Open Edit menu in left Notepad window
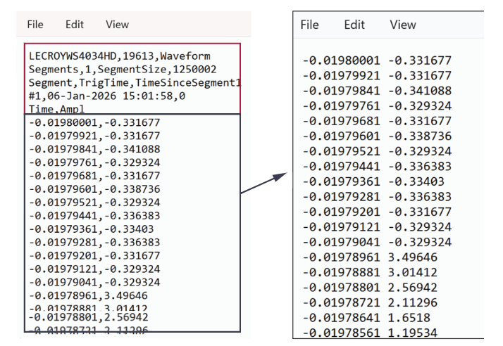503x346 pixels. [x=75, y=25]
